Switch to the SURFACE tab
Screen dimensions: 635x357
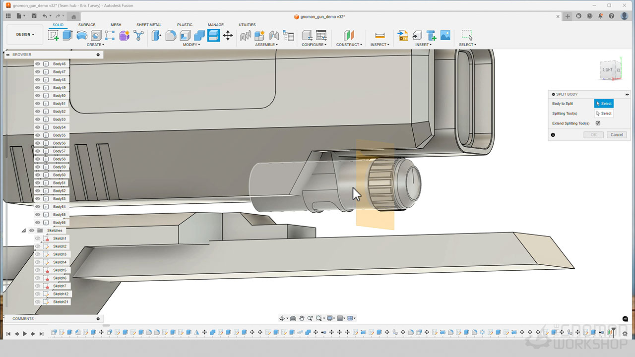(x=87, y=25)
